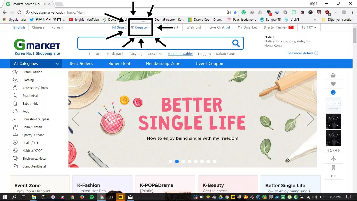Click the browser address bar URL
Viewport: 357px width, 201px height.
[x=58, y=12]
